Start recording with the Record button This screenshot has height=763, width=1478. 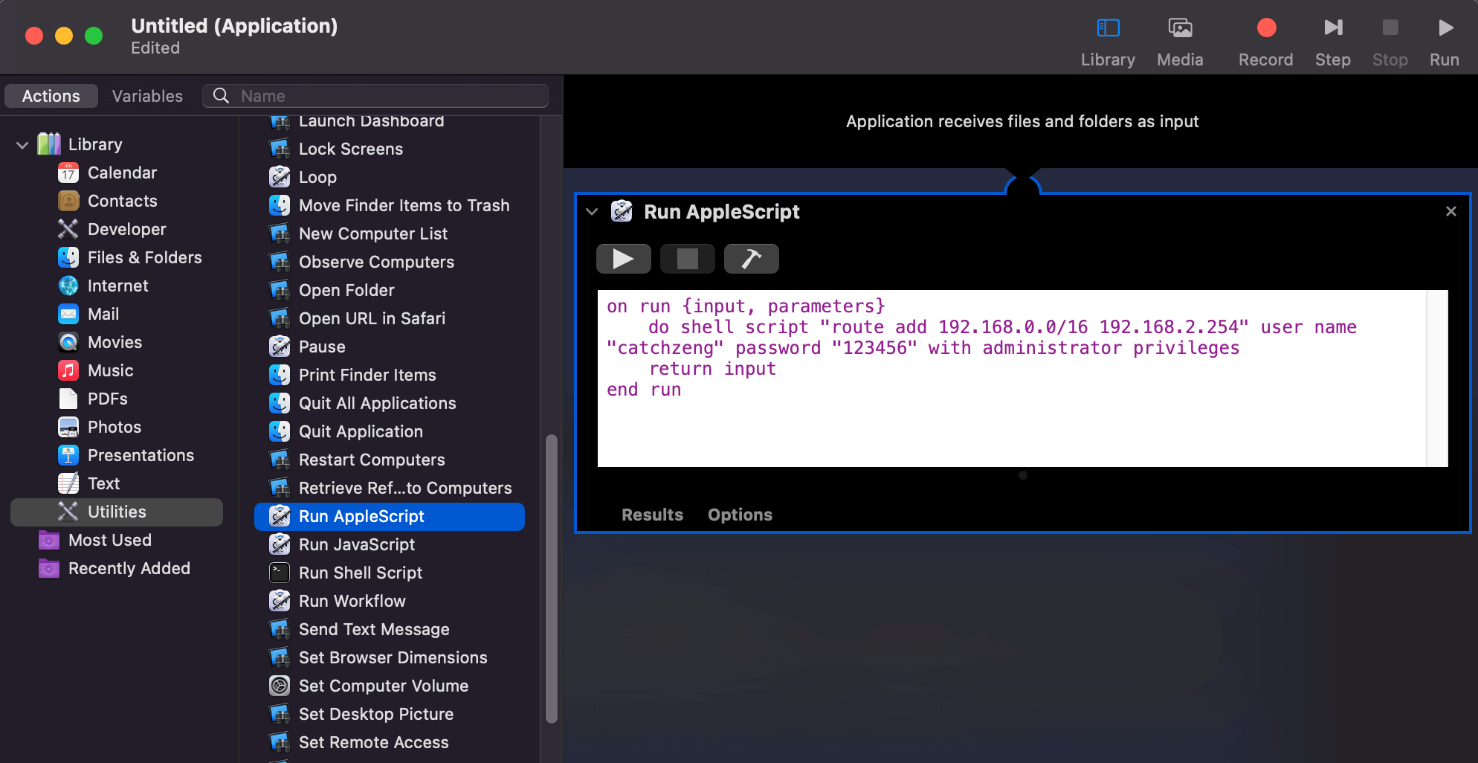(x=1265, y=42)
